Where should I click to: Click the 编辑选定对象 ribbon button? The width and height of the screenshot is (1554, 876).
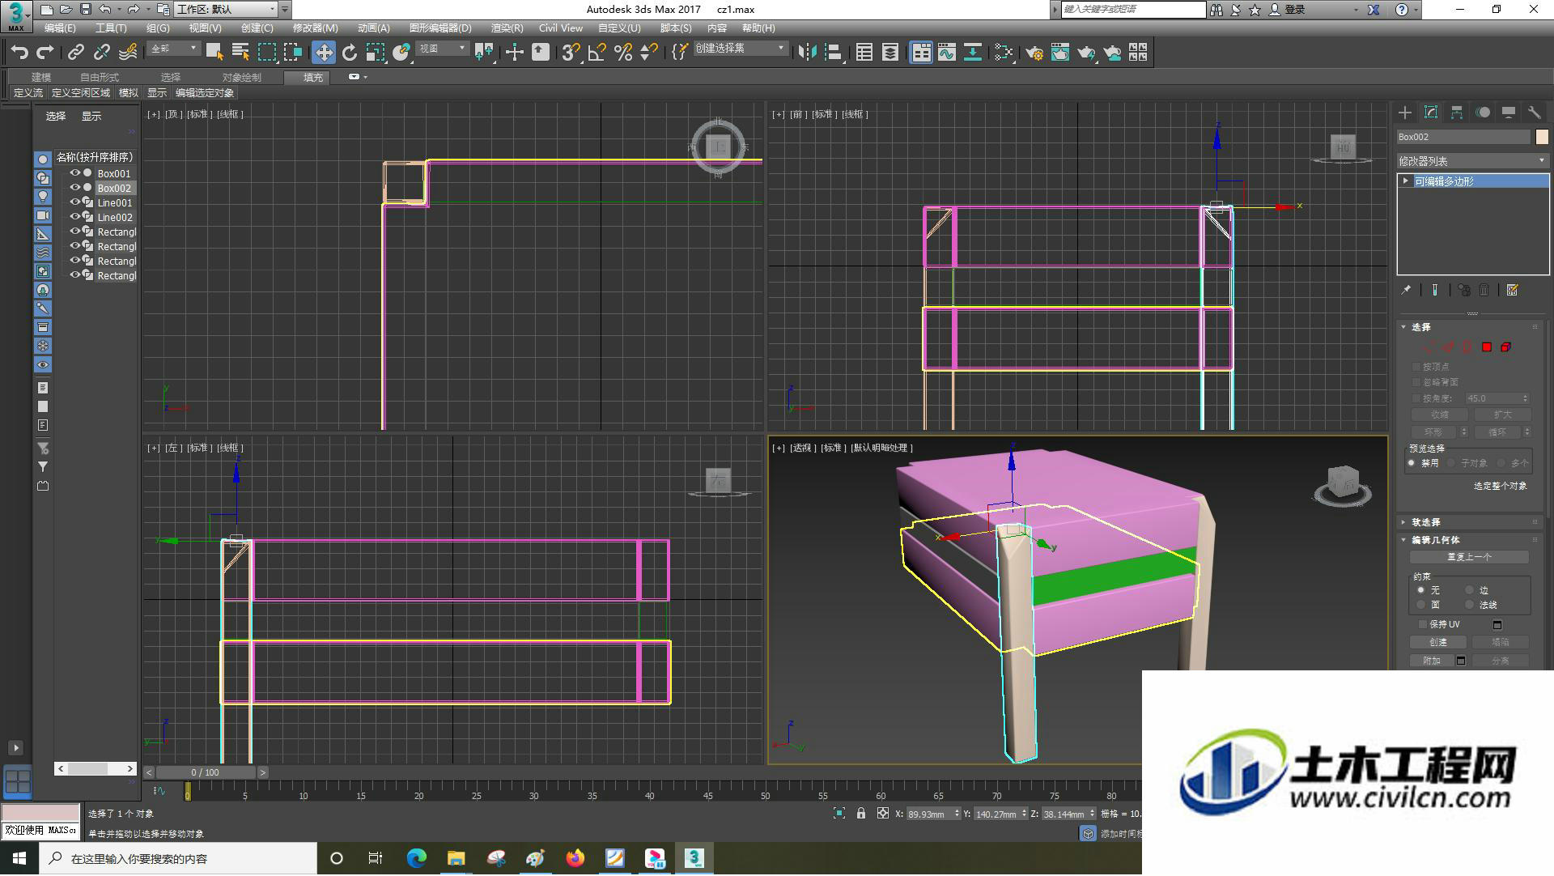point(204,93)
